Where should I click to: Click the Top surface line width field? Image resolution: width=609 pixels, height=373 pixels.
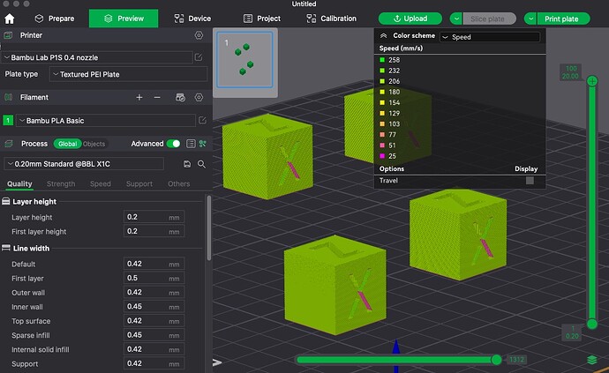click(154, 321)
